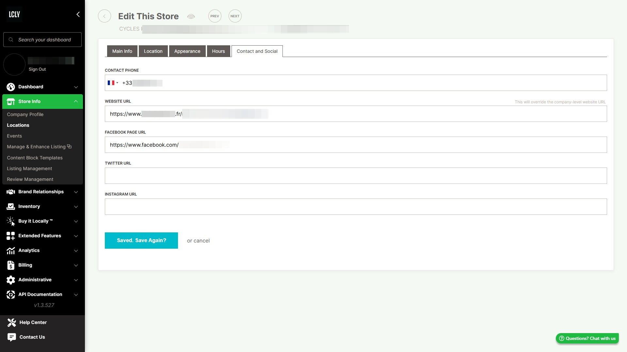The width and height of the screenshot is (627, 352).
Task: Open the French flag country code dropdown
Action: (113, 83)
